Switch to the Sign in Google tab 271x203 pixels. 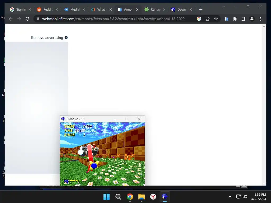[x=18, y=10]
